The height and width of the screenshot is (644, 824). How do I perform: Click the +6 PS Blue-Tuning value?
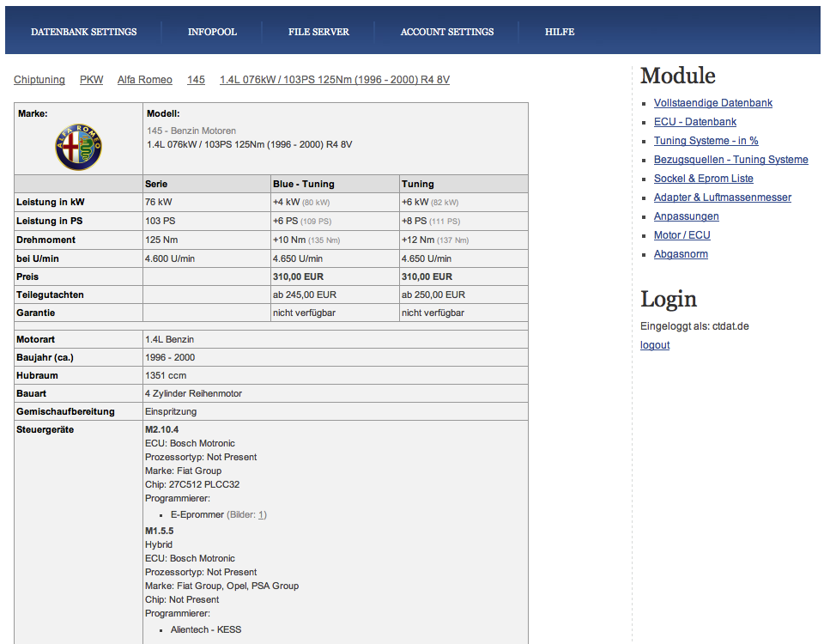pyautogui.click(x=285, y=221)
